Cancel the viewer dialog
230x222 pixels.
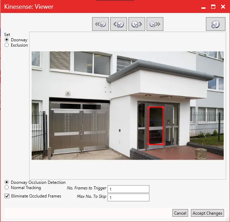tap(180, 213)
